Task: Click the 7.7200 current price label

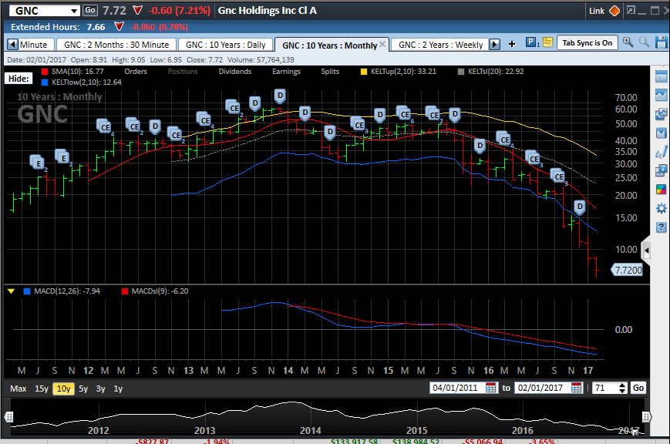Action: click(627, 270)
